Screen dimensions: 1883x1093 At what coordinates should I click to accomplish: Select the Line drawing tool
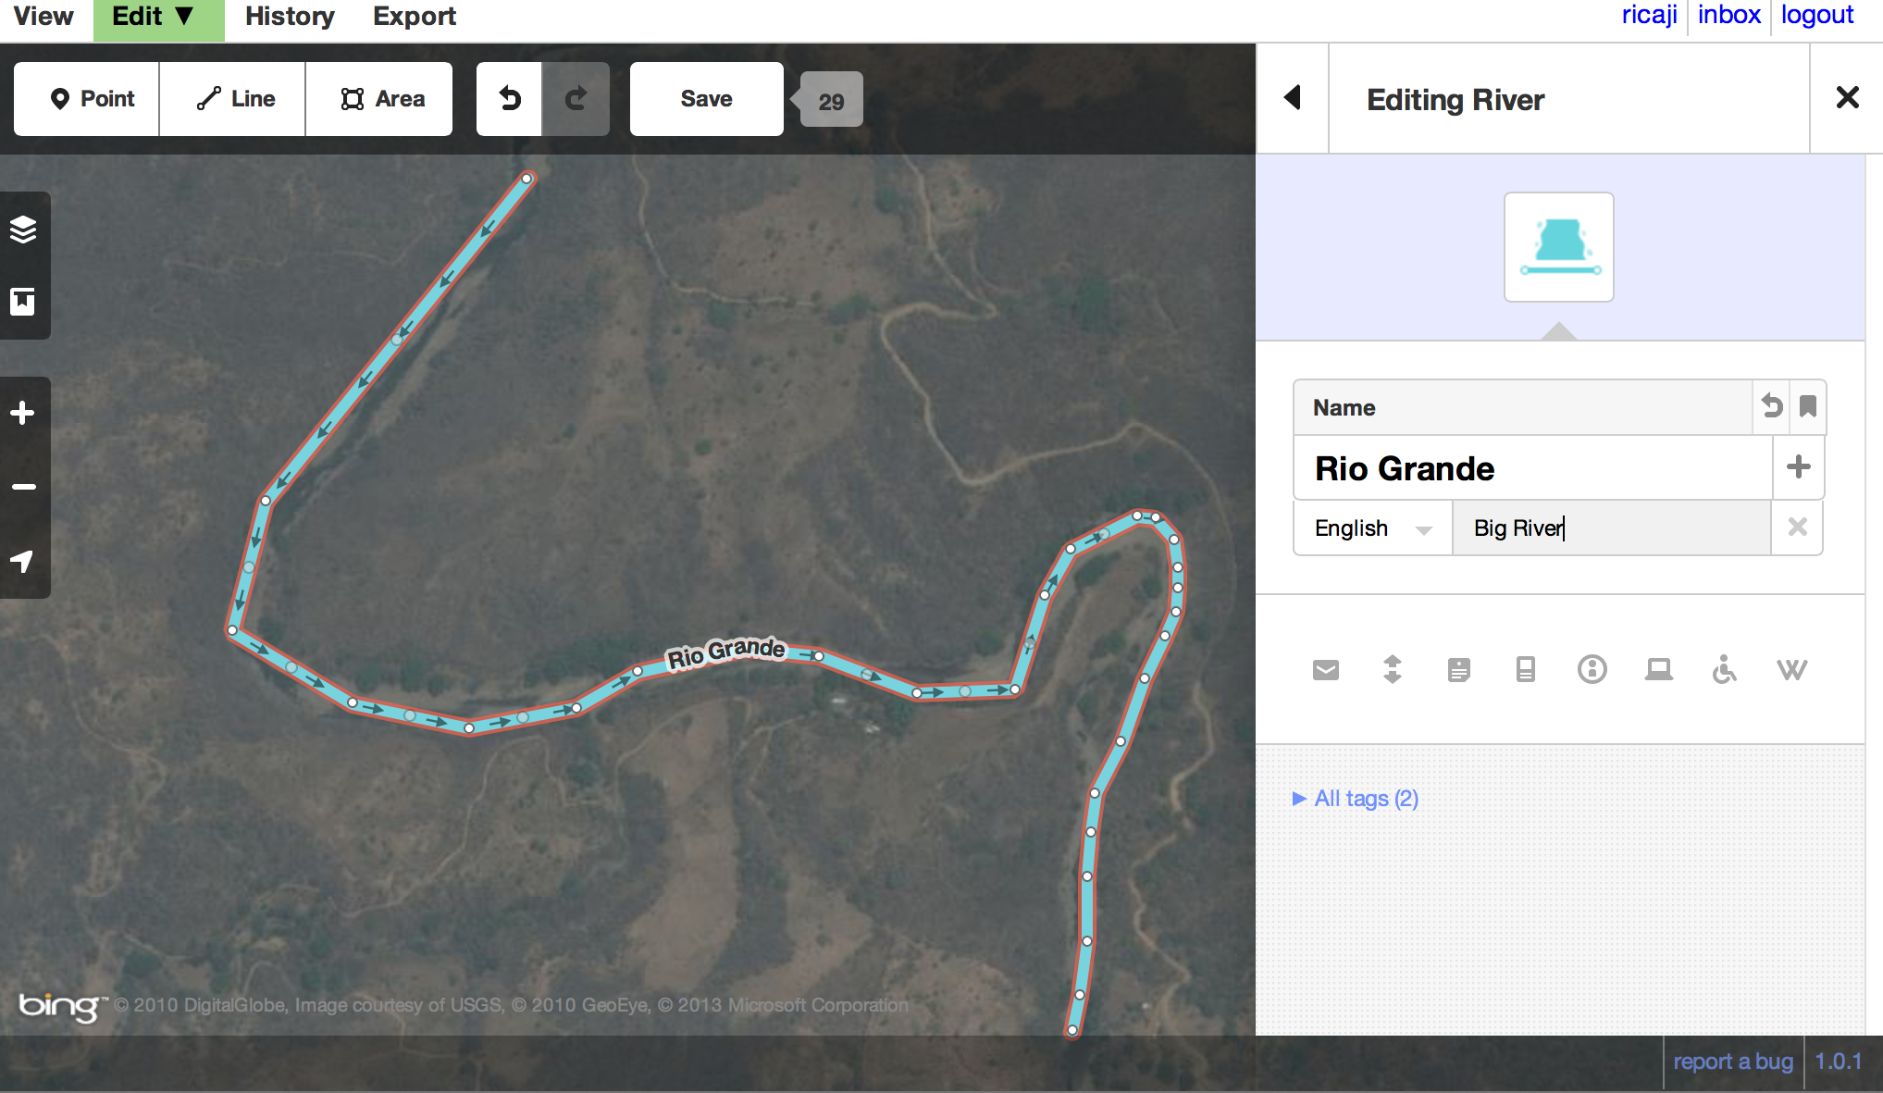[232, 98]
